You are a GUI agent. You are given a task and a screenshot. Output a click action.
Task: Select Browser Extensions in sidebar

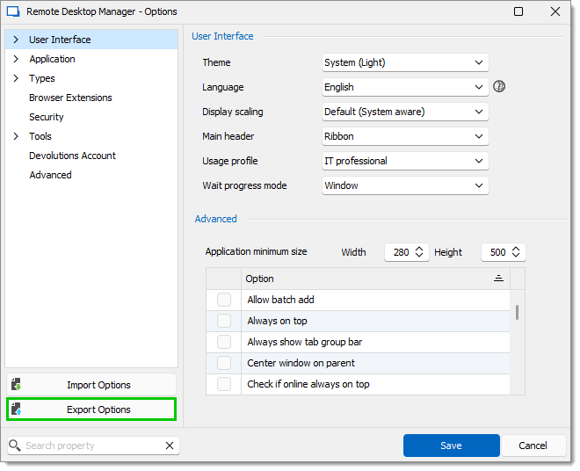(x=70, y=98)
